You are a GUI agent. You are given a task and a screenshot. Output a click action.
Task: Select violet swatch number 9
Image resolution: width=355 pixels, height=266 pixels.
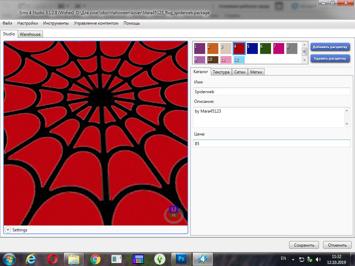[199, 60]
